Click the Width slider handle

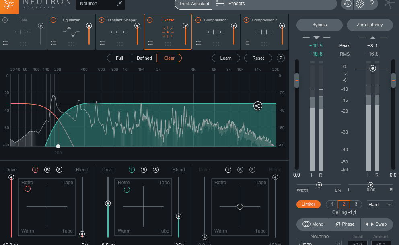pos(319,185)
